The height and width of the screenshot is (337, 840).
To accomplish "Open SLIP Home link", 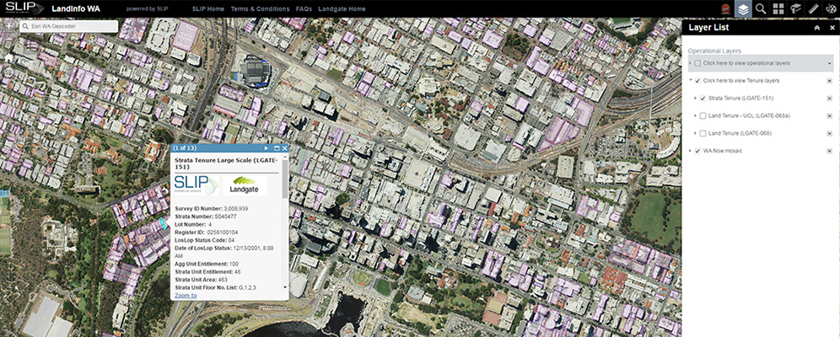I will (207, 9).
